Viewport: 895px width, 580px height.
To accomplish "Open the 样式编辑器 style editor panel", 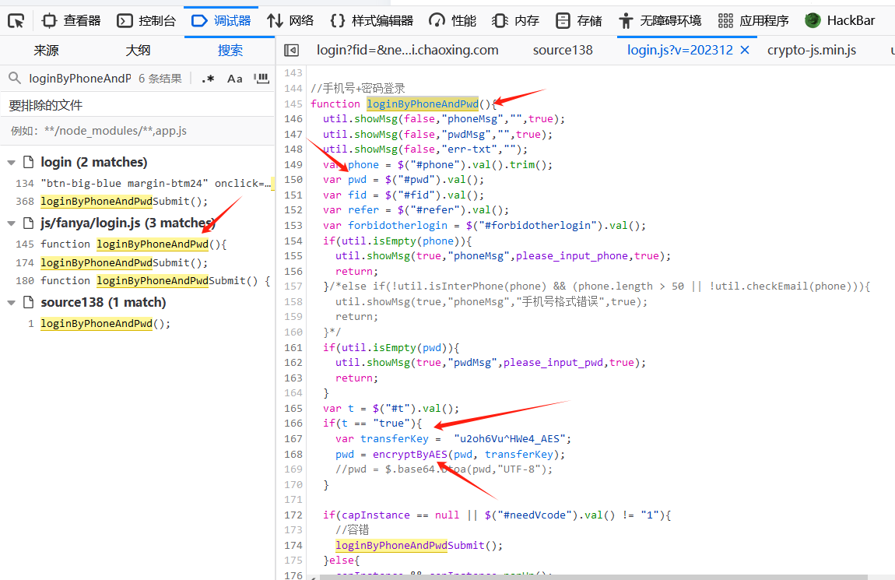I will pos(371,21).
